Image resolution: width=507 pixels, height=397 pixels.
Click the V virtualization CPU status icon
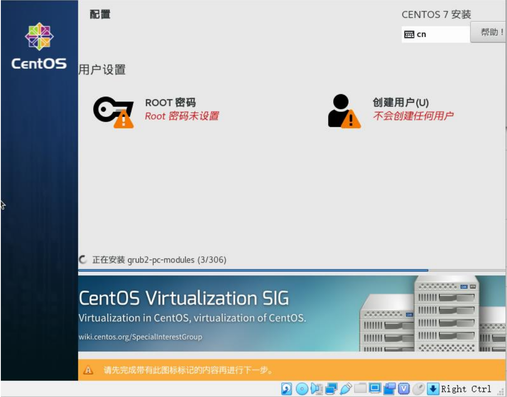point(404,389)
